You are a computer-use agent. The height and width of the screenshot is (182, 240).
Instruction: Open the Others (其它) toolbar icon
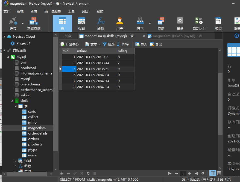[x=140, y=24]
